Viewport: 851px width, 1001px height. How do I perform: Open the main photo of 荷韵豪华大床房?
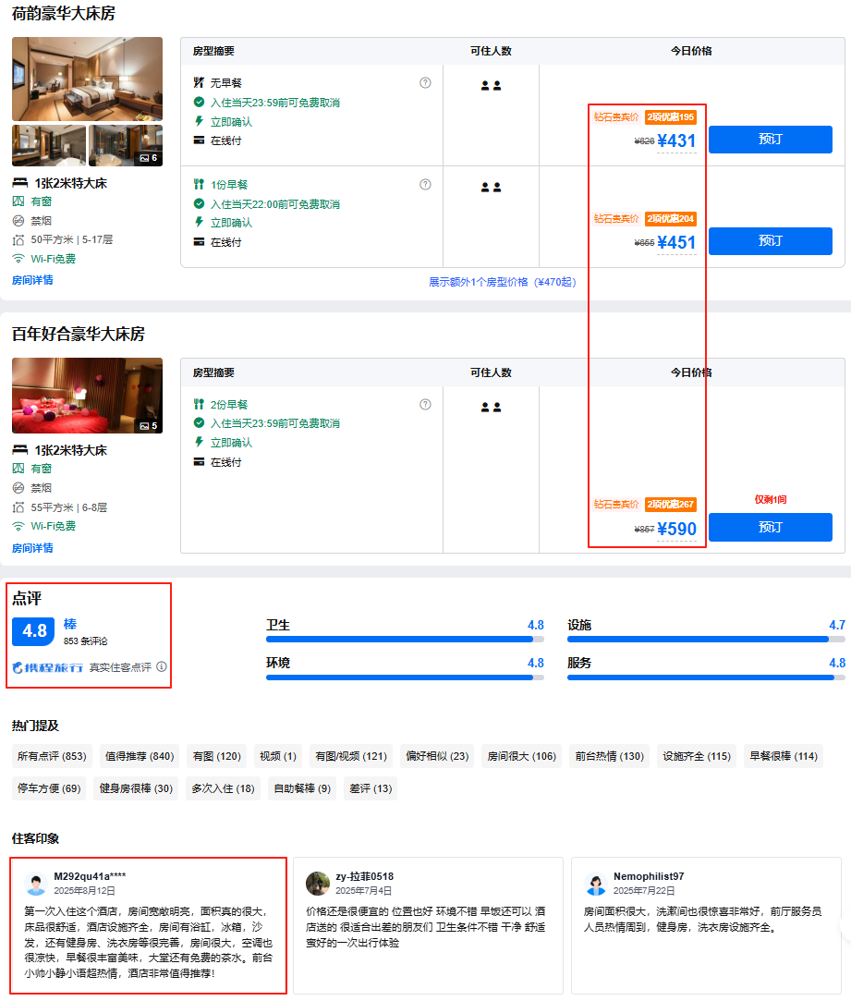(x=87, y=79)
